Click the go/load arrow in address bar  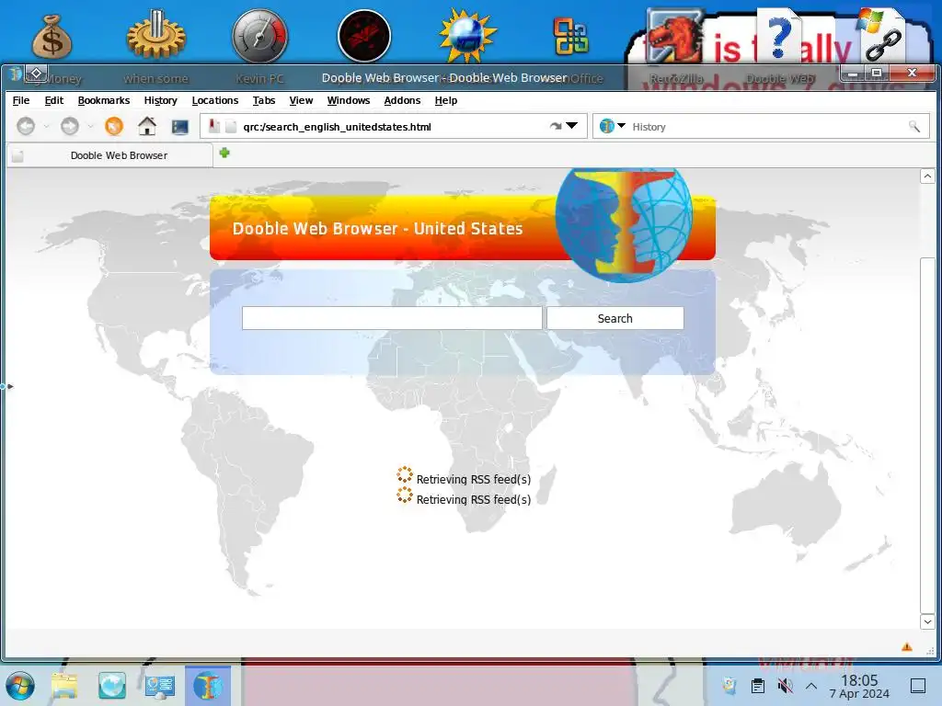(x=556, y=126)
